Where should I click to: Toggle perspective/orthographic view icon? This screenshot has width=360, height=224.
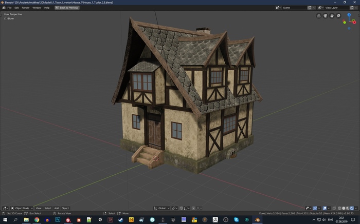point(319,16)
